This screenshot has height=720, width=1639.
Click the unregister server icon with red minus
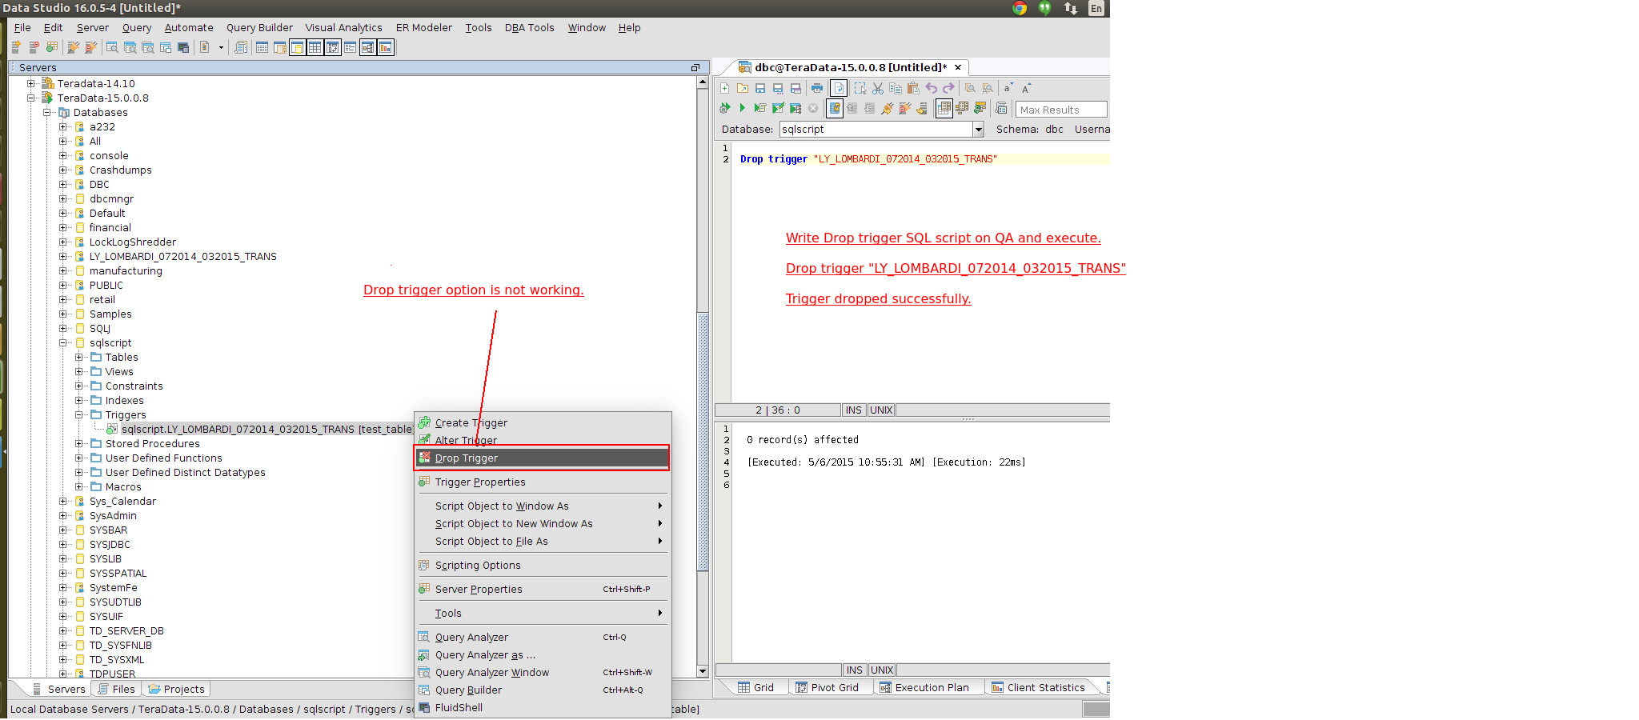(34, 47)
